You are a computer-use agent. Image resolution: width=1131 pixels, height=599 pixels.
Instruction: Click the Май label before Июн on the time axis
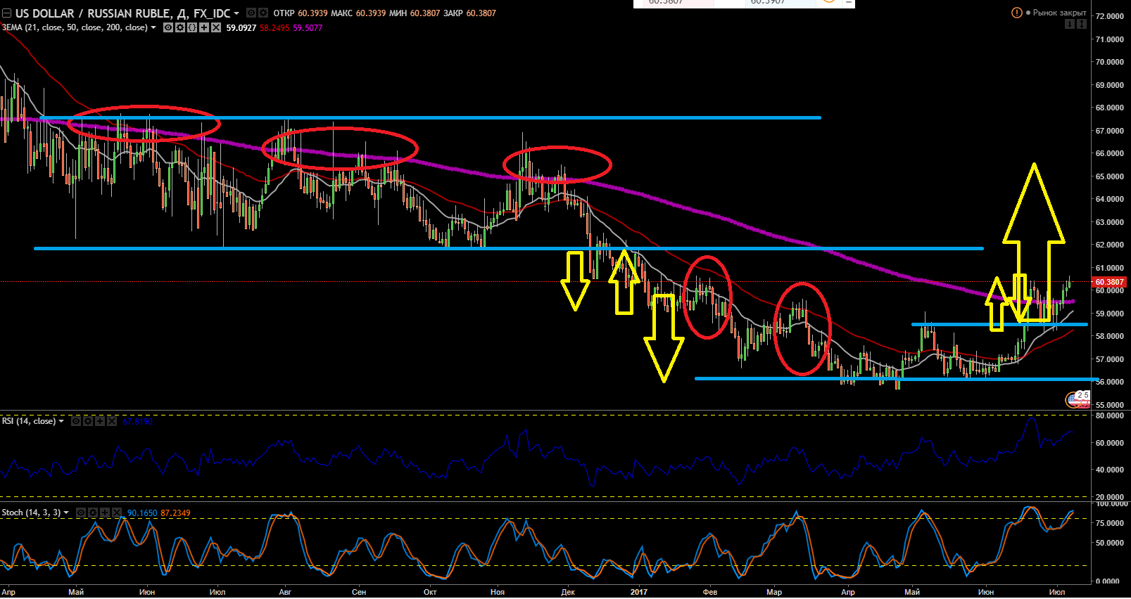pos(76,592)
